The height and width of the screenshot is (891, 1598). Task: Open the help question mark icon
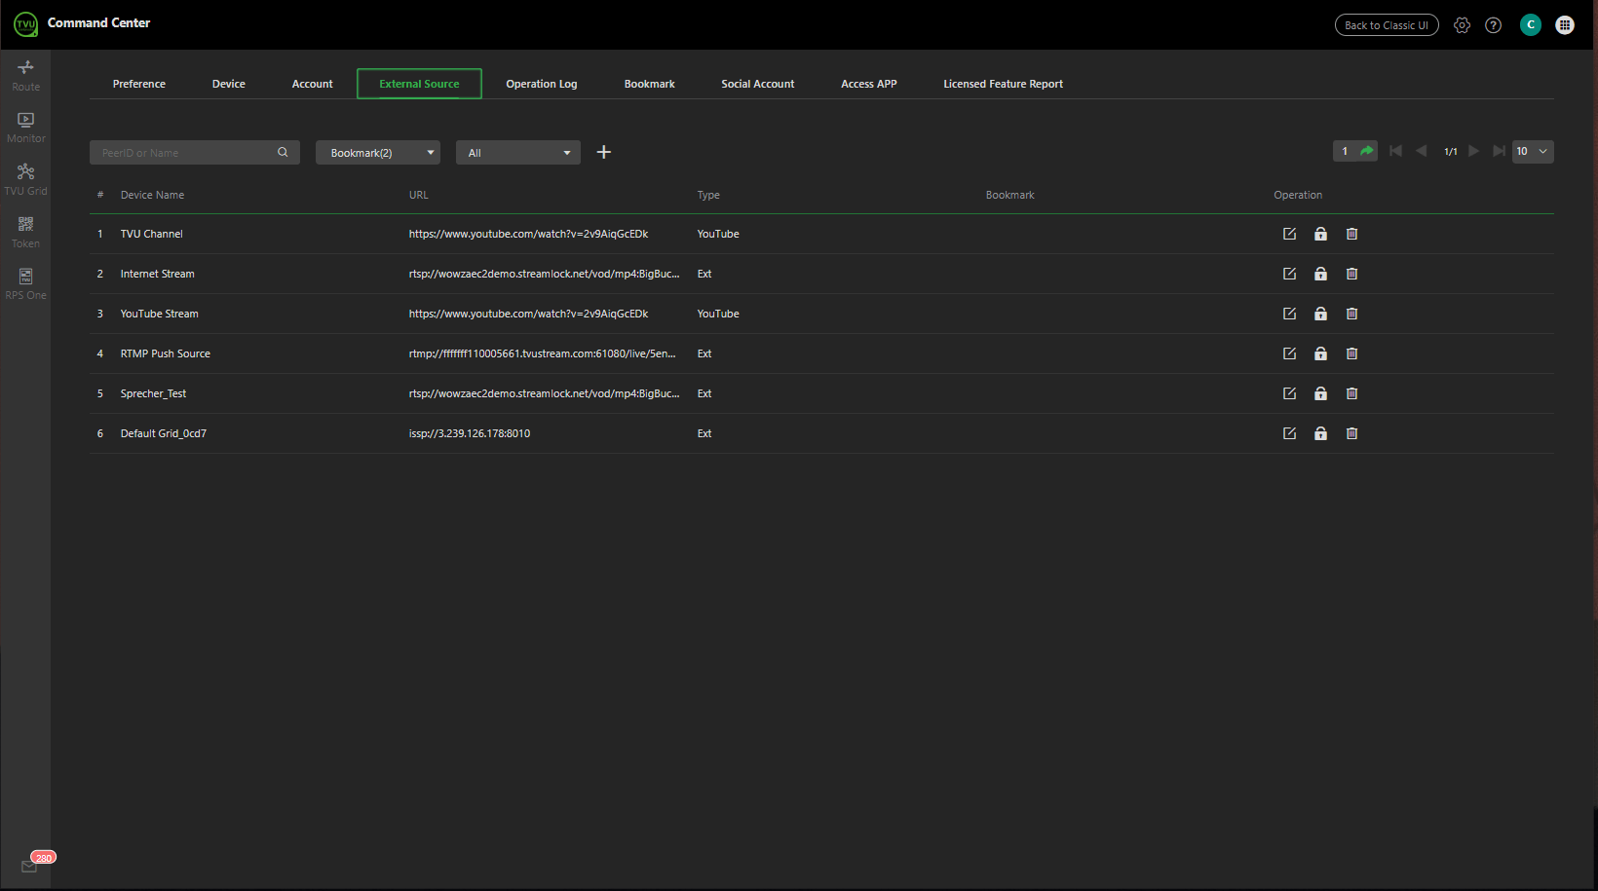1493,25
